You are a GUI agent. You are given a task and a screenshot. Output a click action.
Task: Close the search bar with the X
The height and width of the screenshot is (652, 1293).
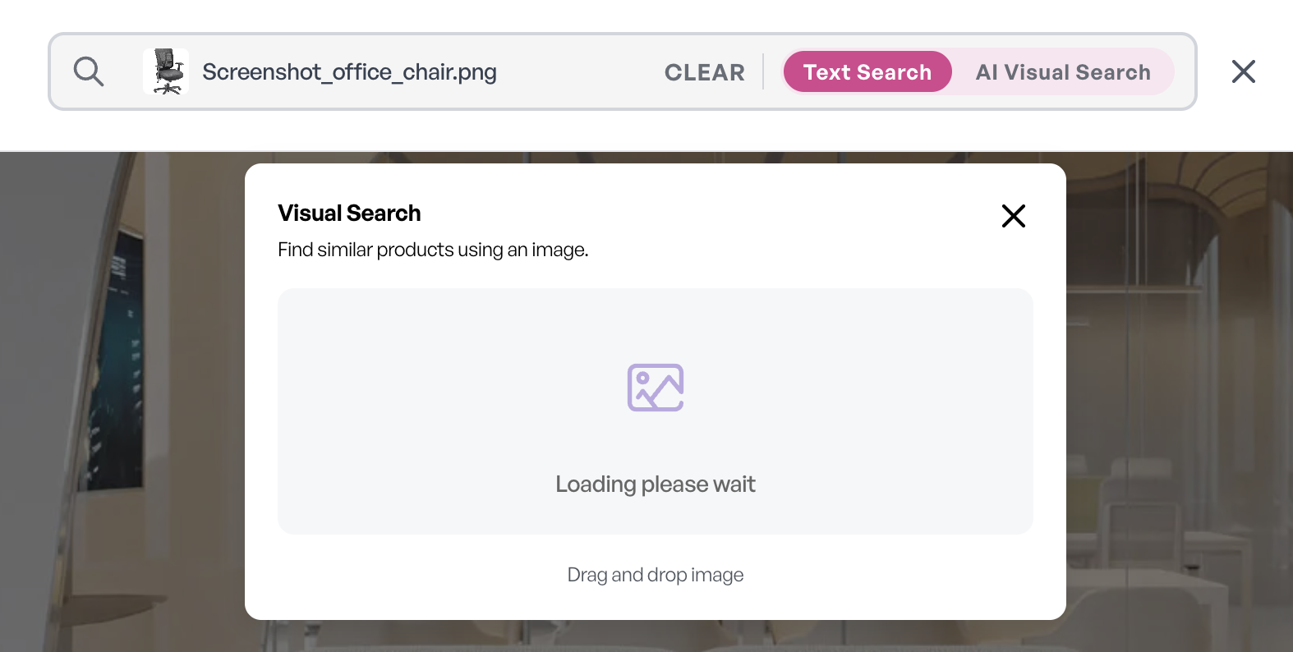[x=1244, y=71]
